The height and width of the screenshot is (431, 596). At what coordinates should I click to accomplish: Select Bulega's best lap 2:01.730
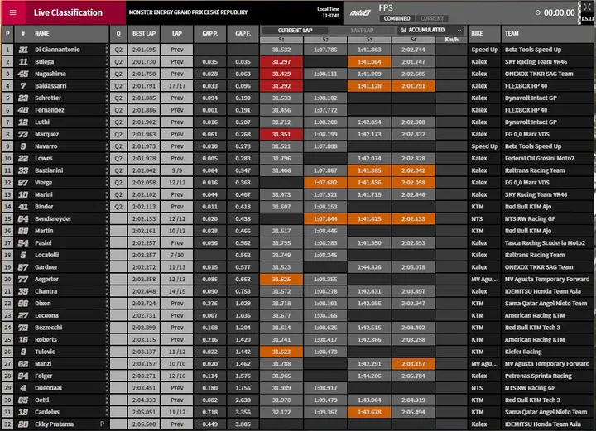tap(144, 61)
